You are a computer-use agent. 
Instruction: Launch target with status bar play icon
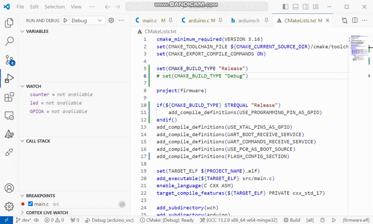coord(334,220)
